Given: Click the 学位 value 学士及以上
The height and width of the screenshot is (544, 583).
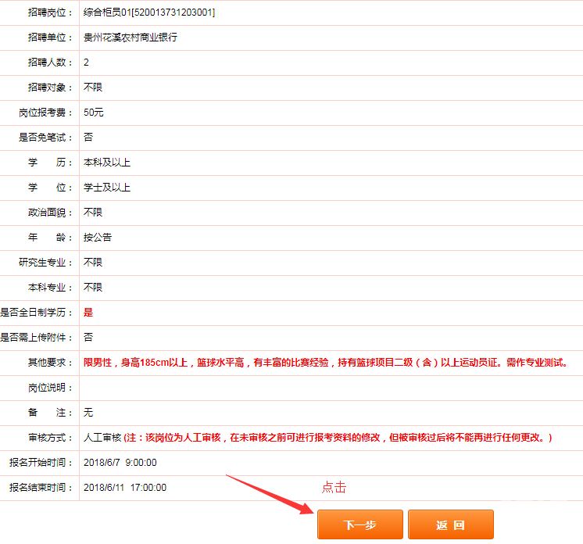Looking at the screenshot, I should pos(107,188).
